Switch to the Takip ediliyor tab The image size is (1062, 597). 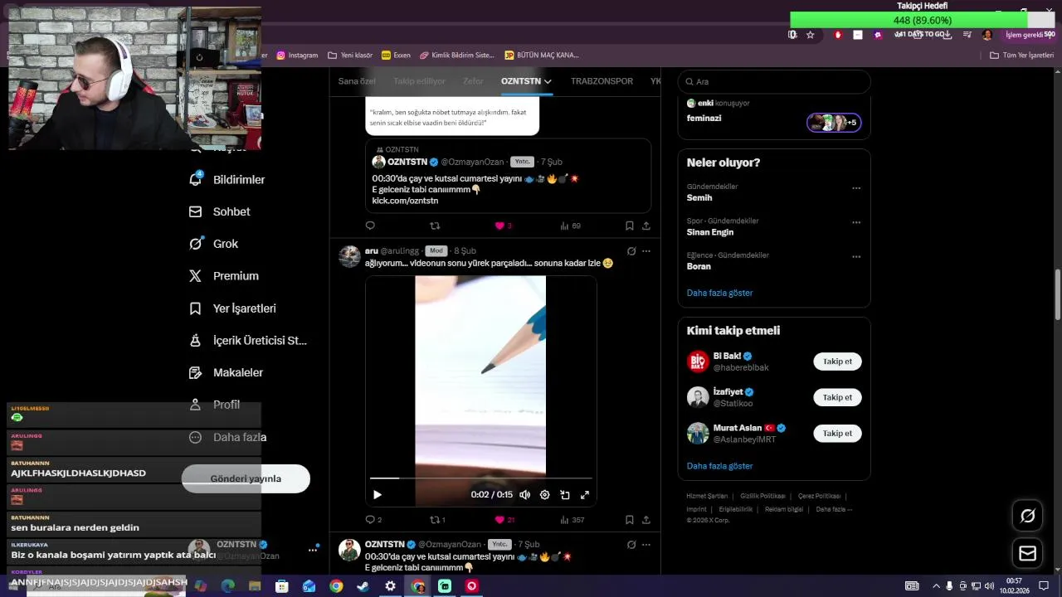(x=419, y=81)
